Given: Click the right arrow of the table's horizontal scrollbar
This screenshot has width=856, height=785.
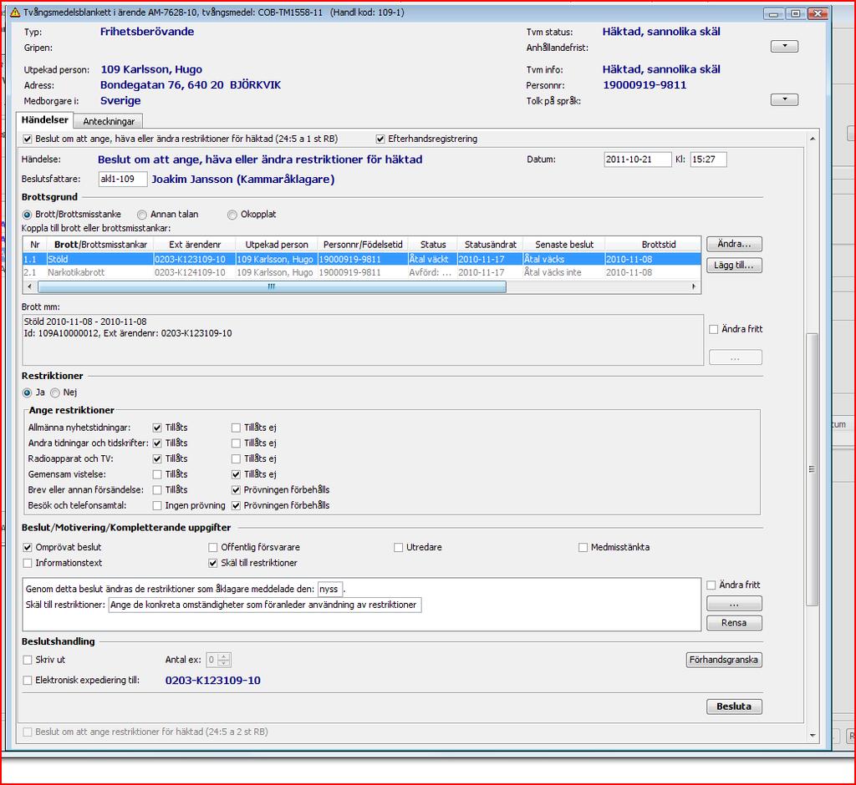Looking at the screenshot, I should point(694,286).
